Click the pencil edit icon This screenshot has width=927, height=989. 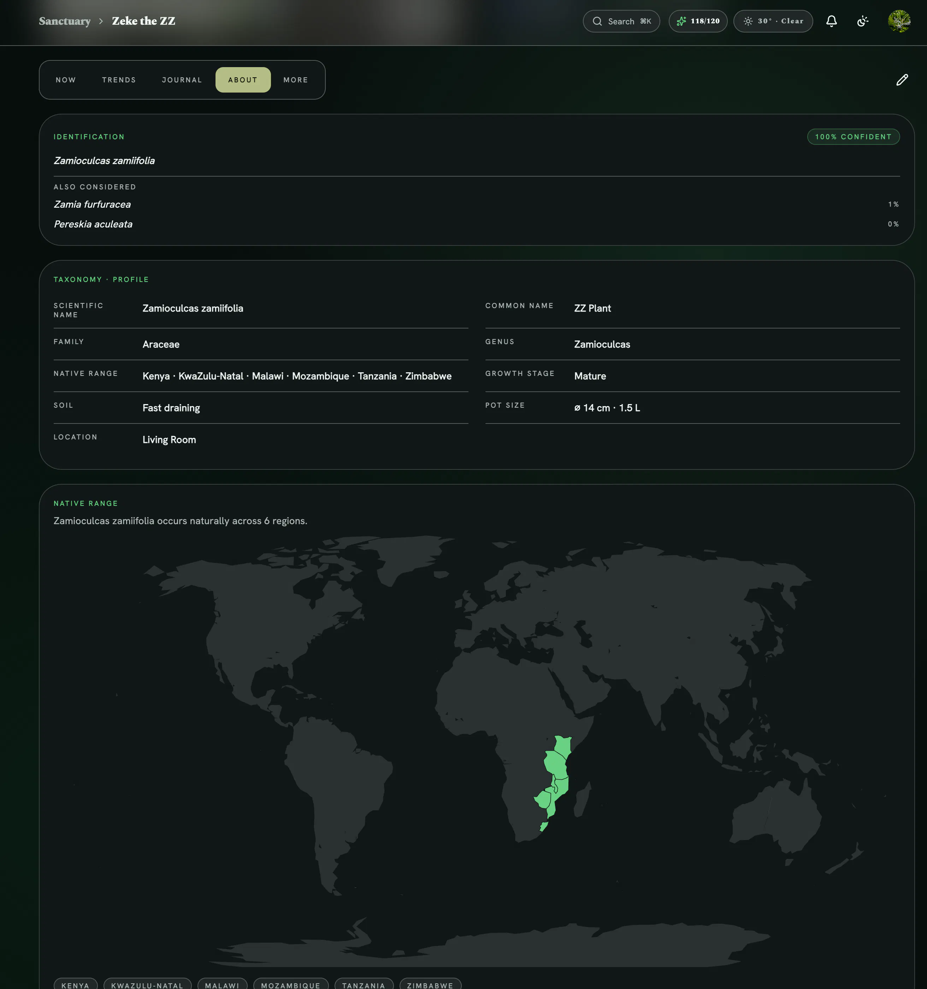point(902,80)
